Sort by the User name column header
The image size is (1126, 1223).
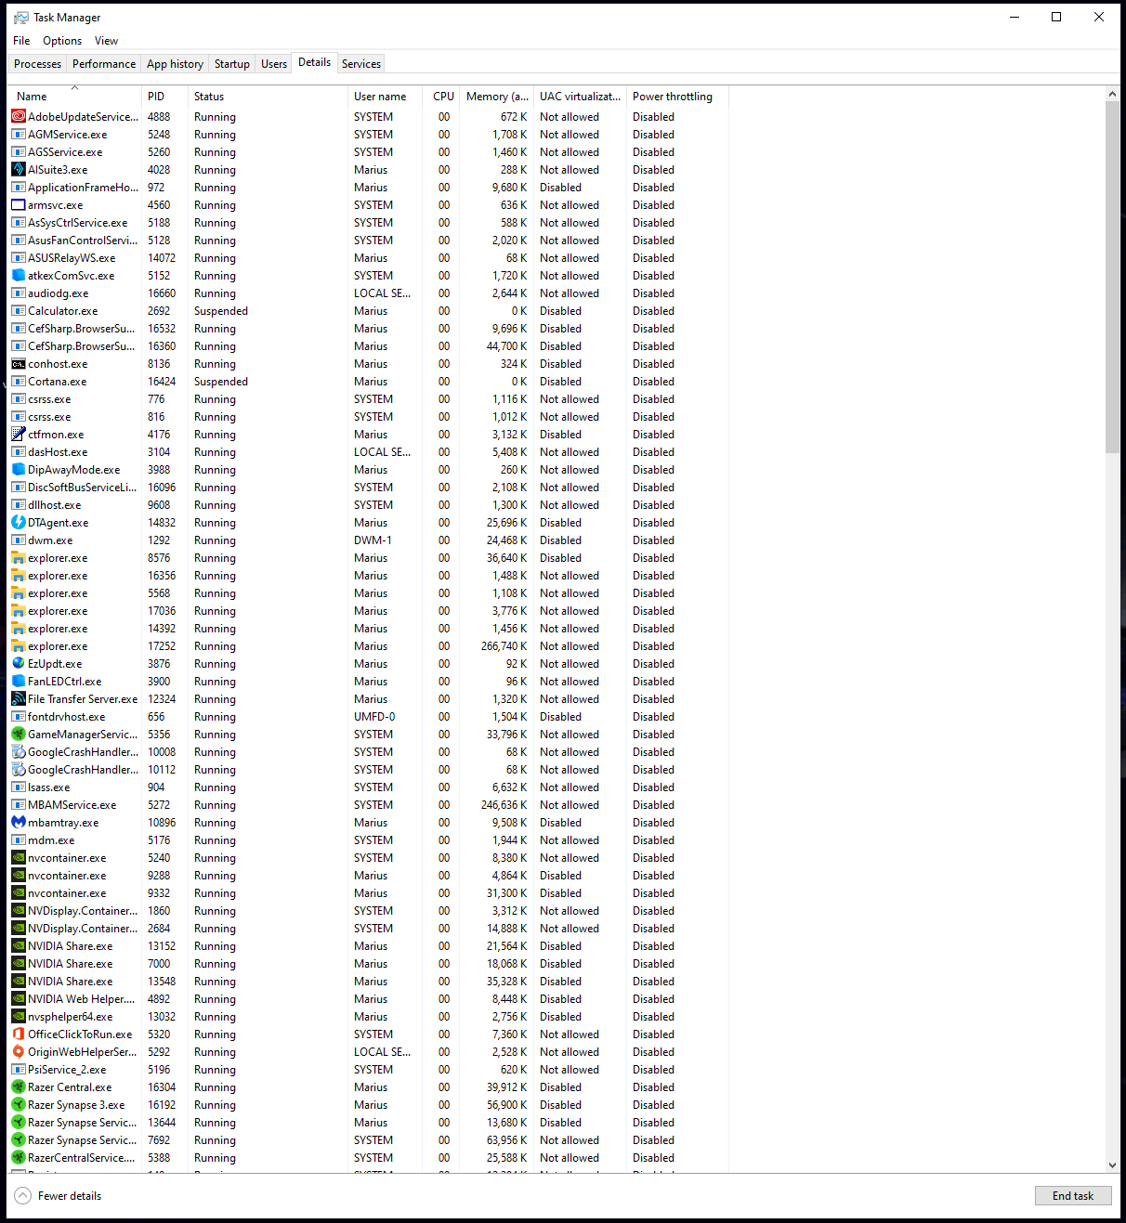[386, 97]
